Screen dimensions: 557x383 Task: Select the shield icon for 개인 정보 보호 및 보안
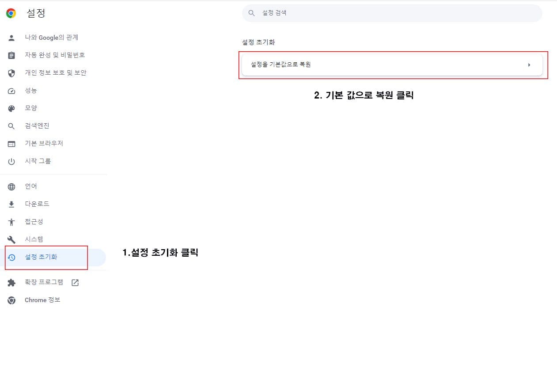click(x=11, y=73)
